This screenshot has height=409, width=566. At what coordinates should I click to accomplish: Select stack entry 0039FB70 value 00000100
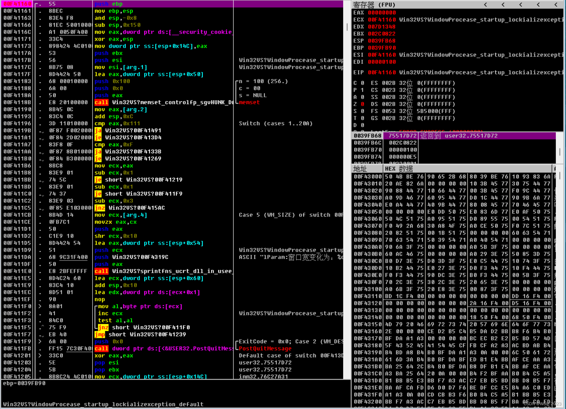pyautogui.click(x=403, y=150)
